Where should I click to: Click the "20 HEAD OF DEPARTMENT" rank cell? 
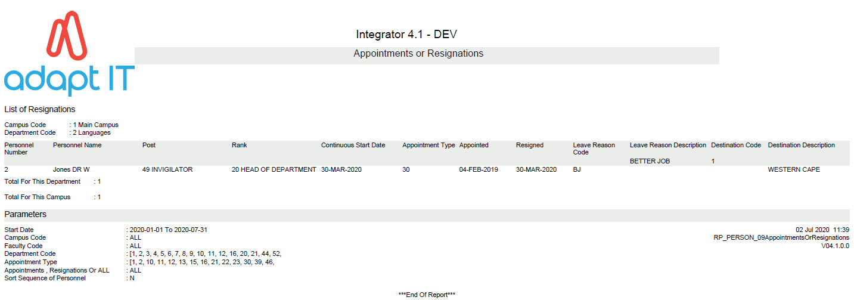pyautogui.click(x=274, y=169)
